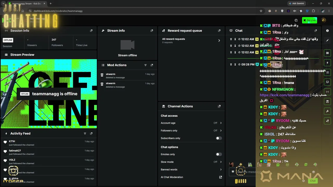Expand the Account age setting

(191, 123)
